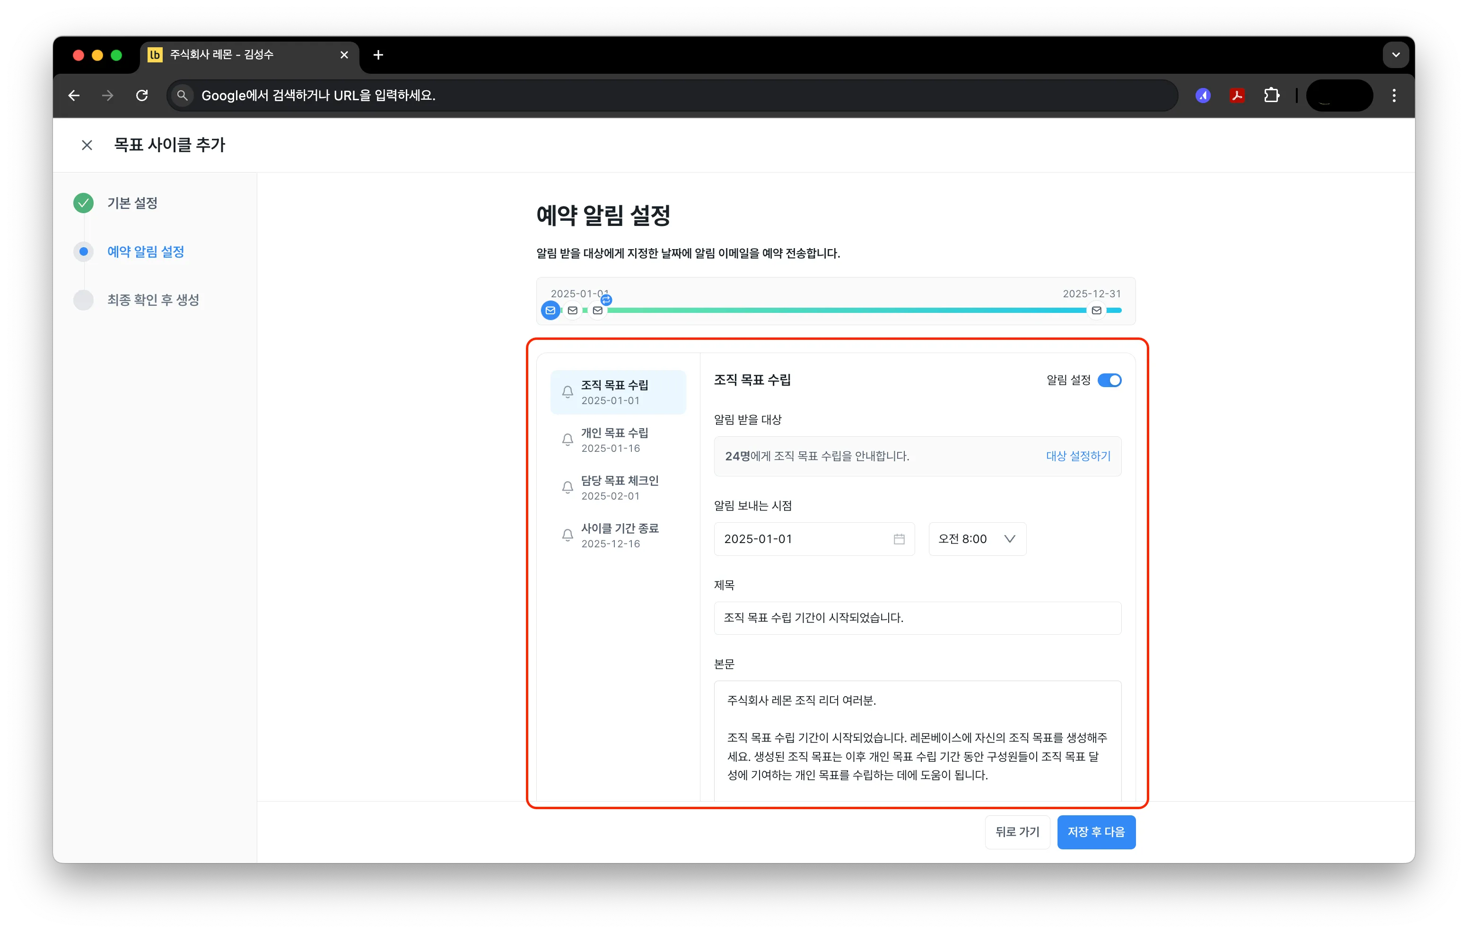
Task: Click the 제목 input field
Action: point(917,617)
